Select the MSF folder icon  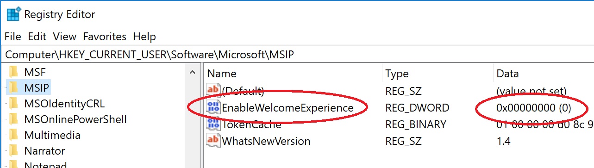coord(13,72)
